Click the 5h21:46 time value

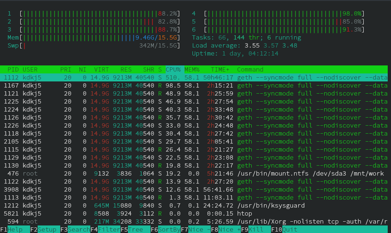(x=220, y=174)
